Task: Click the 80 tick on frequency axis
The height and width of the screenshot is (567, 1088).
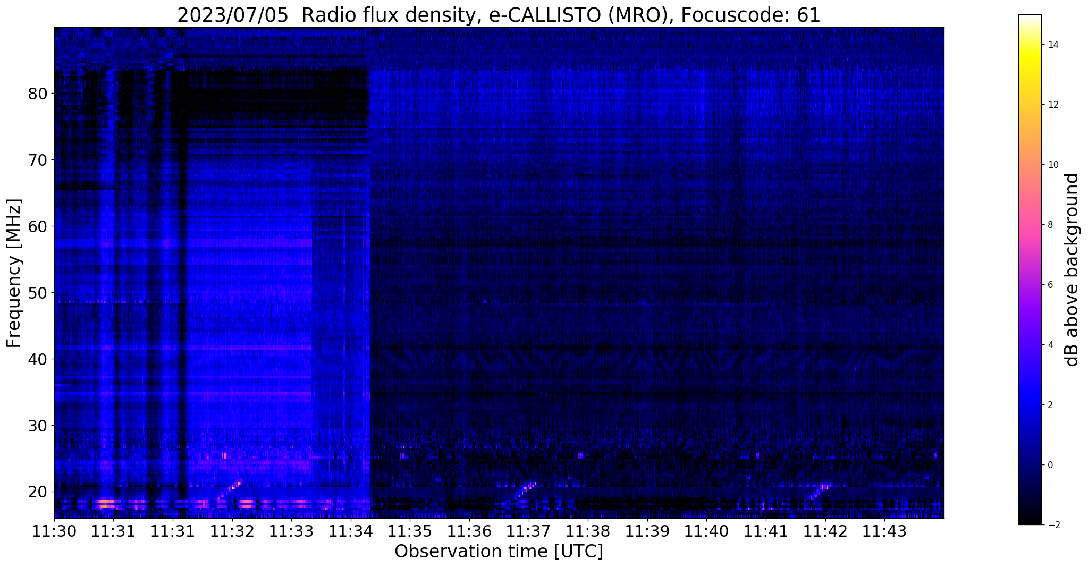Action: [x=38, y=94]
